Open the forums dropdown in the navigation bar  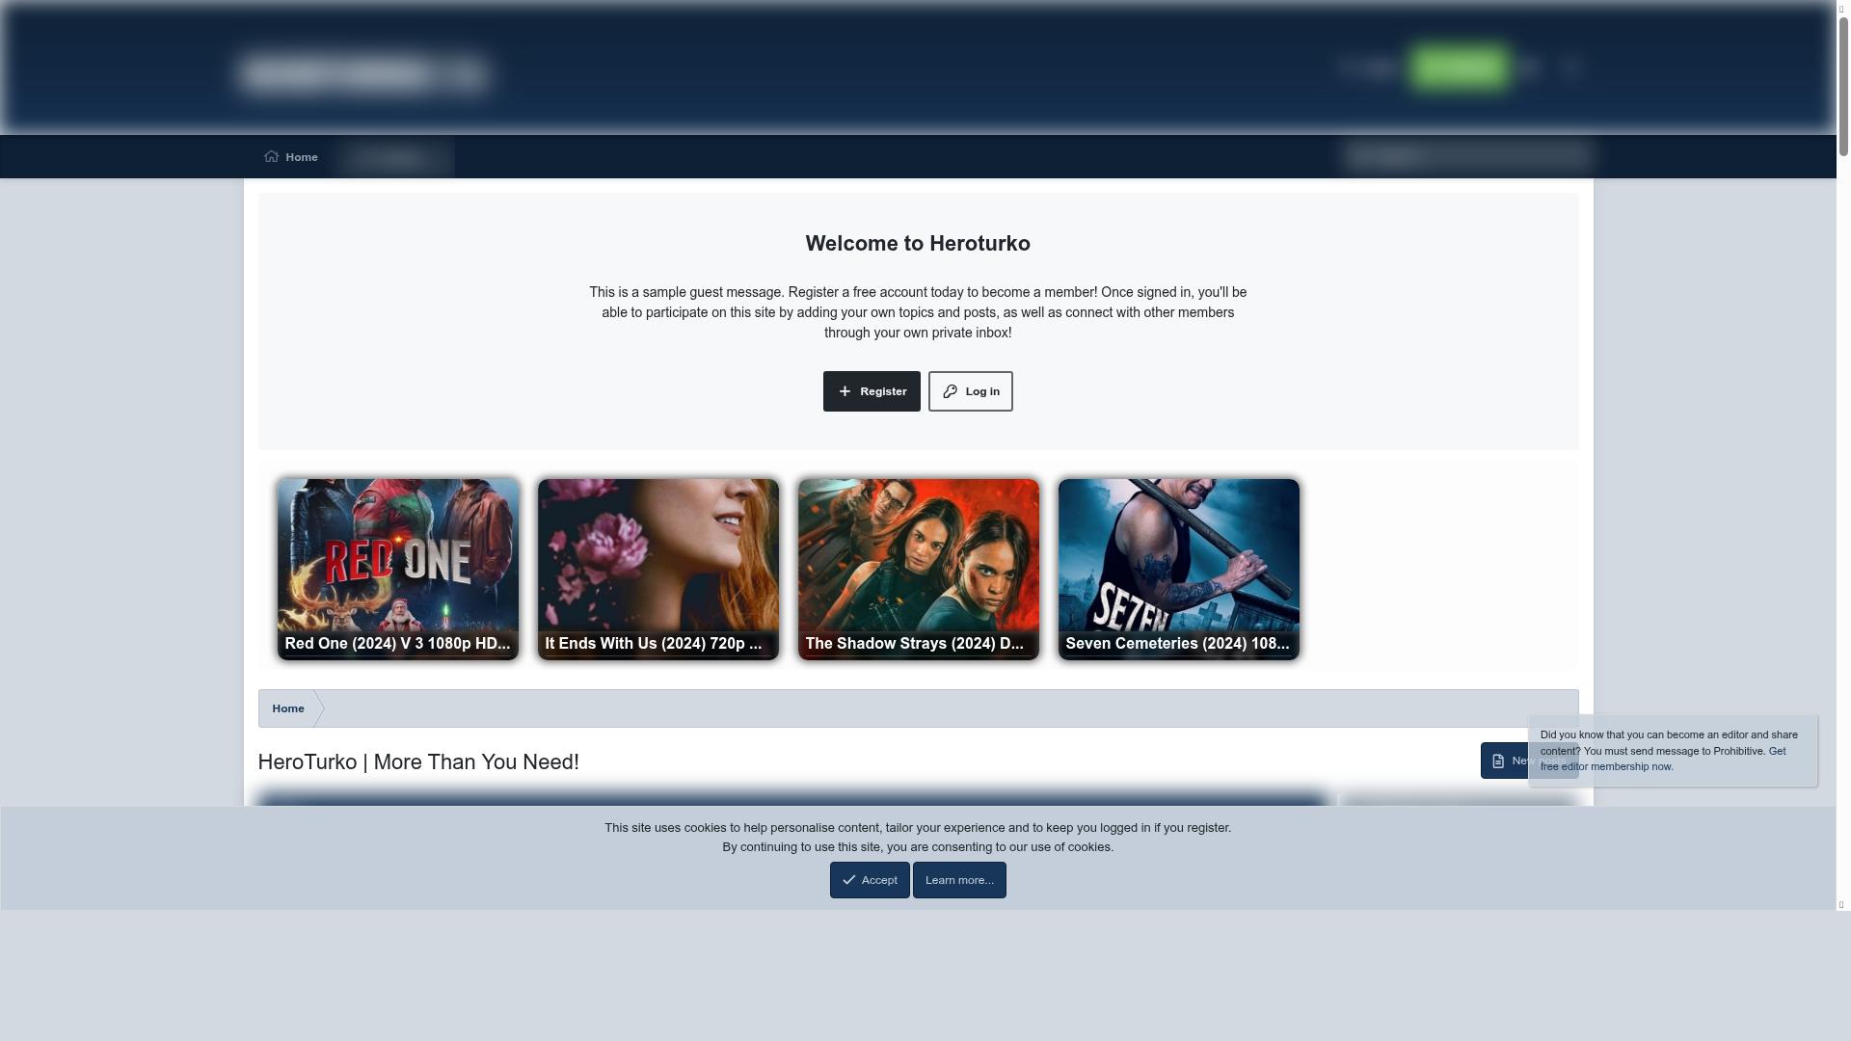click(395, 157)
